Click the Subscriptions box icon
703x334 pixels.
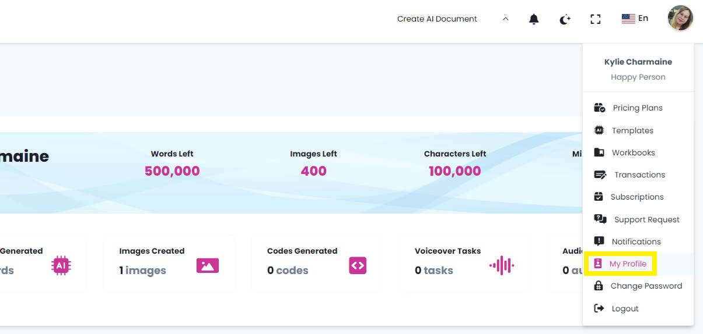(x=599, y=197)
